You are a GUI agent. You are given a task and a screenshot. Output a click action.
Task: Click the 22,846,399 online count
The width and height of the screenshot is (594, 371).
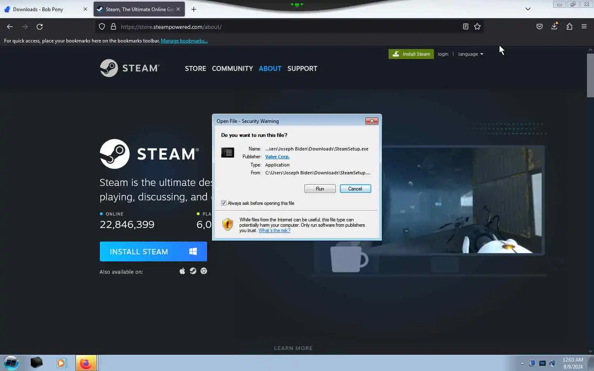[x=127, y=225]
